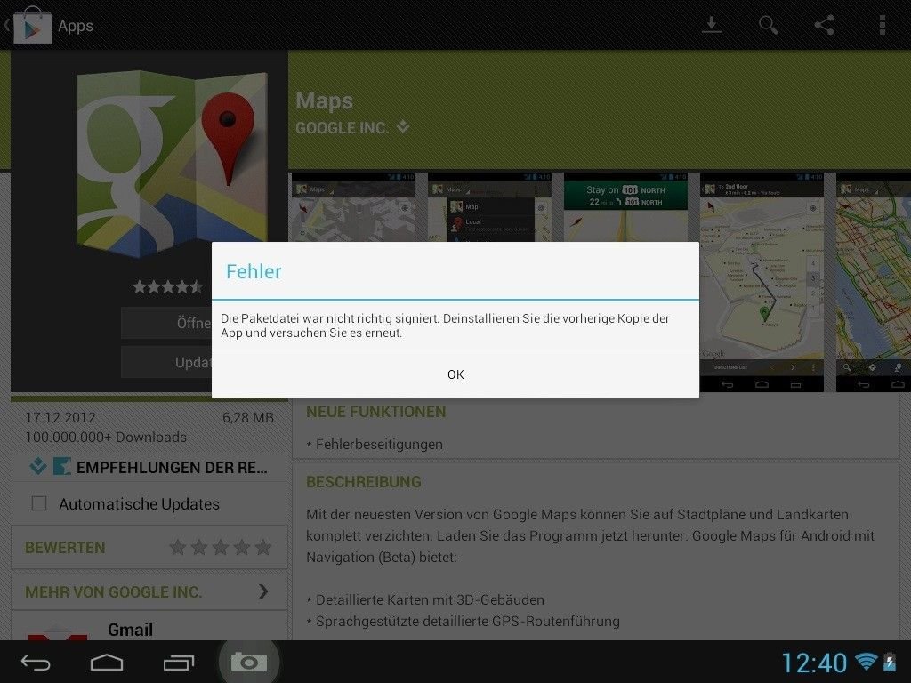This screenshot has width=911, height=683.
Task: Tap the 100.000.000+ Downloads text
Action: click(x=106, y=437)
